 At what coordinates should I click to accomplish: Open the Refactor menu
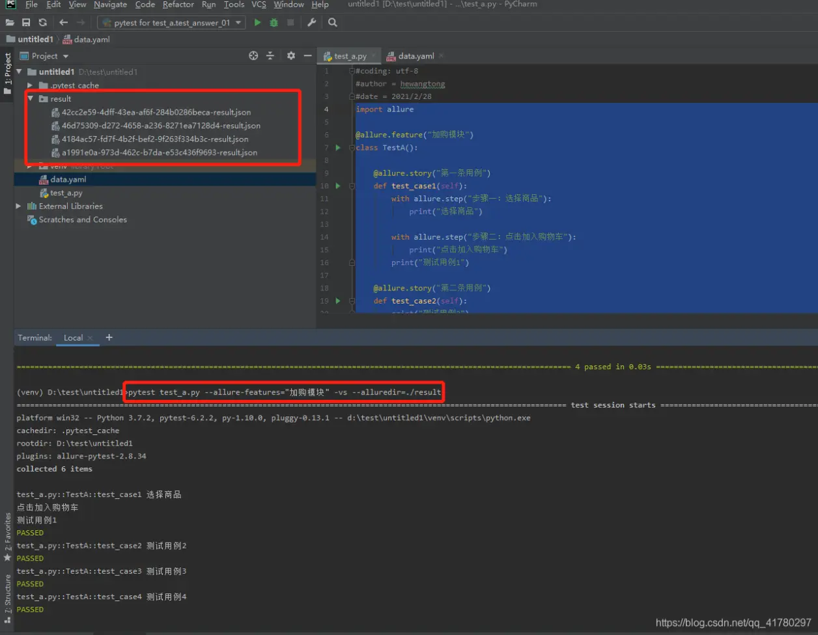178,5
